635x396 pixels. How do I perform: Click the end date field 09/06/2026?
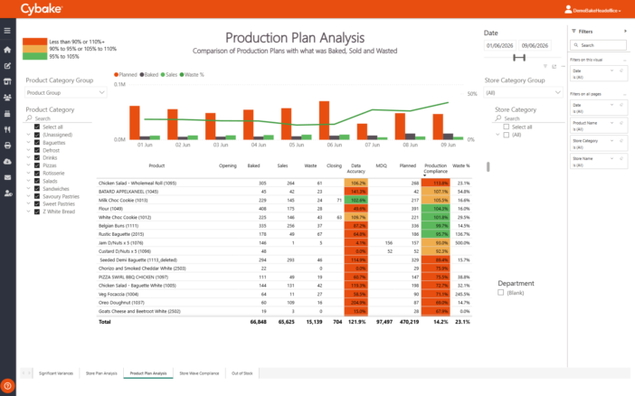[x=535, y=46]
